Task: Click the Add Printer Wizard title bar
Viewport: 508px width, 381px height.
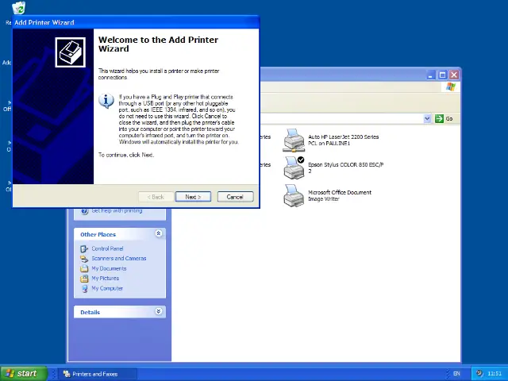Action: pyautogui.click(x=136, y=22)
